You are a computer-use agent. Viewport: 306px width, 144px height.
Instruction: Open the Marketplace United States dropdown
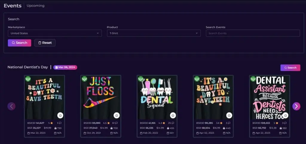tap(55, 33)
